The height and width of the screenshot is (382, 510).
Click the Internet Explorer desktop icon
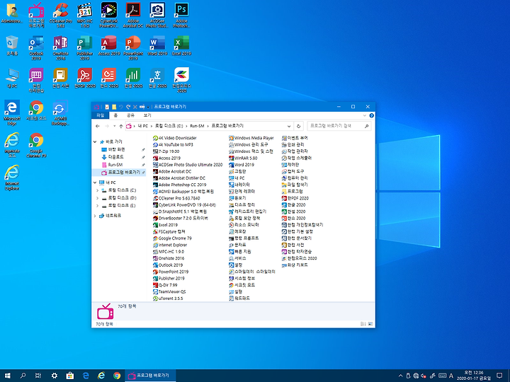click(12, 178)
